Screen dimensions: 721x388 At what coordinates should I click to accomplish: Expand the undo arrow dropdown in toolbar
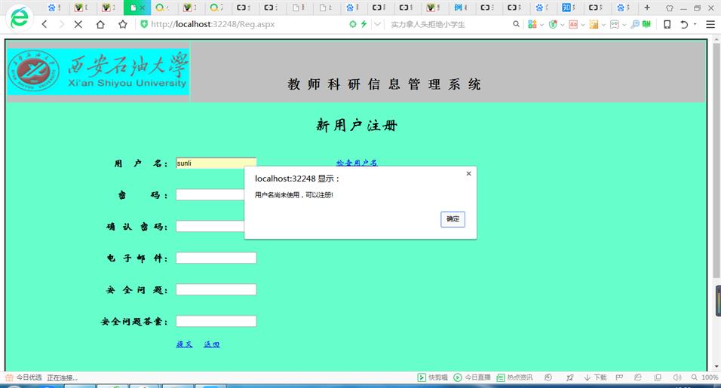[x=695, y=24]
